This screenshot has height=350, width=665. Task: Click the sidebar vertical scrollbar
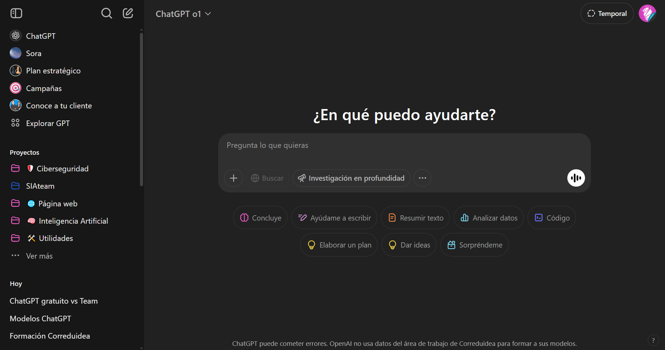(141, 109)
